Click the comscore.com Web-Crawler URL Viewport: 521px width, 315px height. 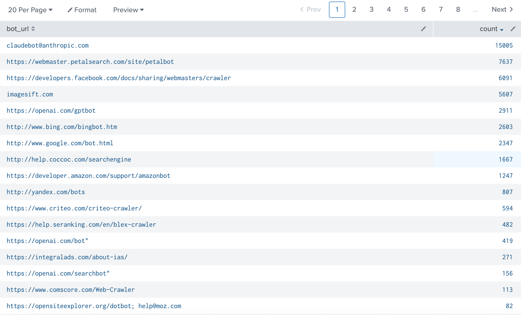pos(71,290)
